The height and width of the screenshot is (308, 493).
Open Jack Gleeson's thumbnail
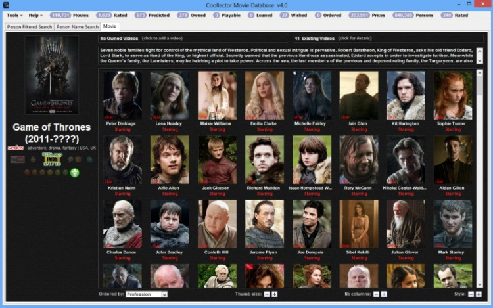[217, 160]
